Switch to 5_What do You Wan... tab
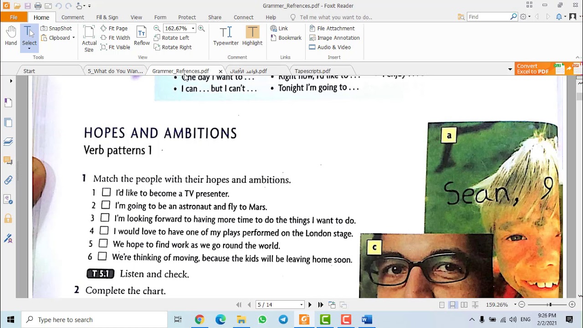 click(115, 71)
